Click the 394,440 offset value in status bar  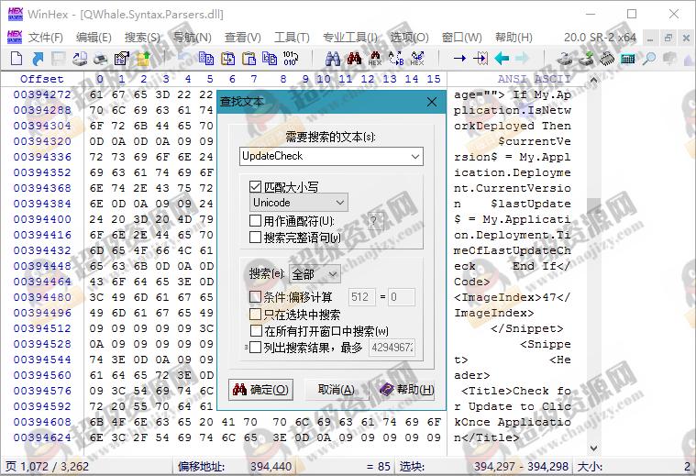coord(271,466)
